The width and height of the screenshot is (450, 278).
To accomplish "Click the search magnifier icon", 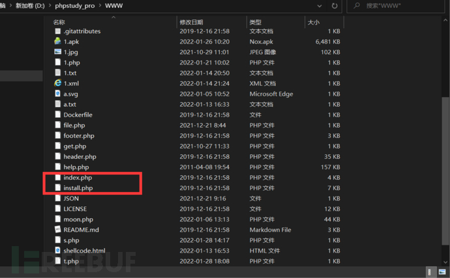I will (357, 7).
